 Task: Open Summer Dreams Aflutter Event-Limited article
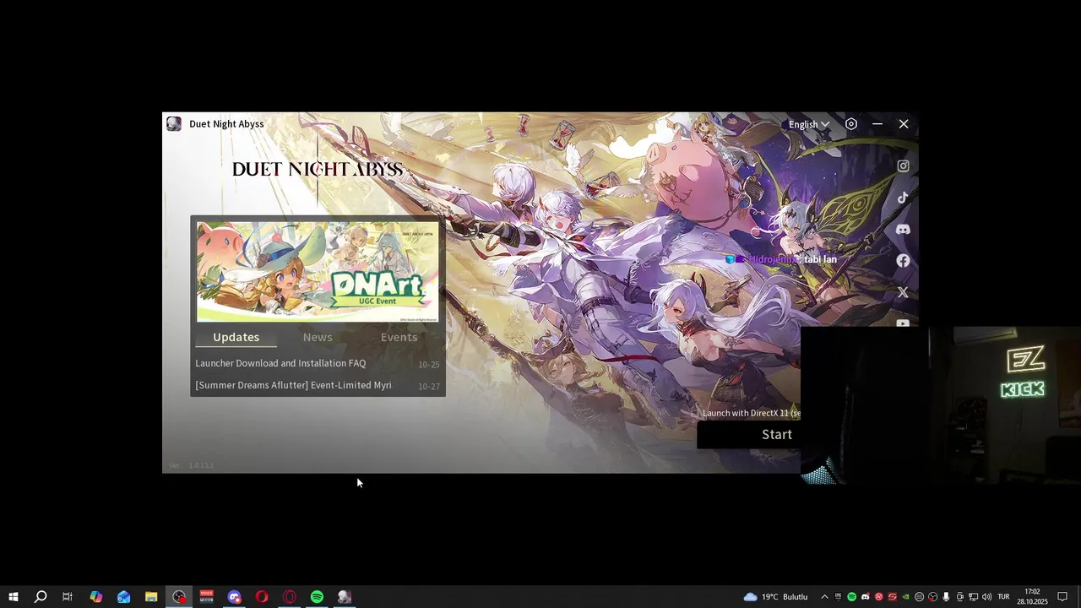pos(293,385)
